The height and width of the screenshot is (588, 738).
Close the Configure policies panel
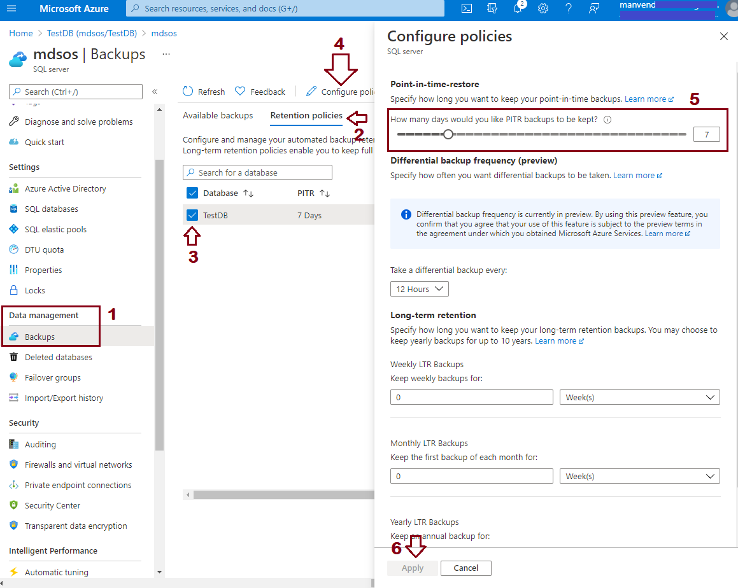724,36
